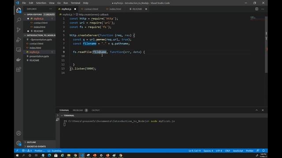Click the VS Code taskbar icon

click(x=82, y=155)
